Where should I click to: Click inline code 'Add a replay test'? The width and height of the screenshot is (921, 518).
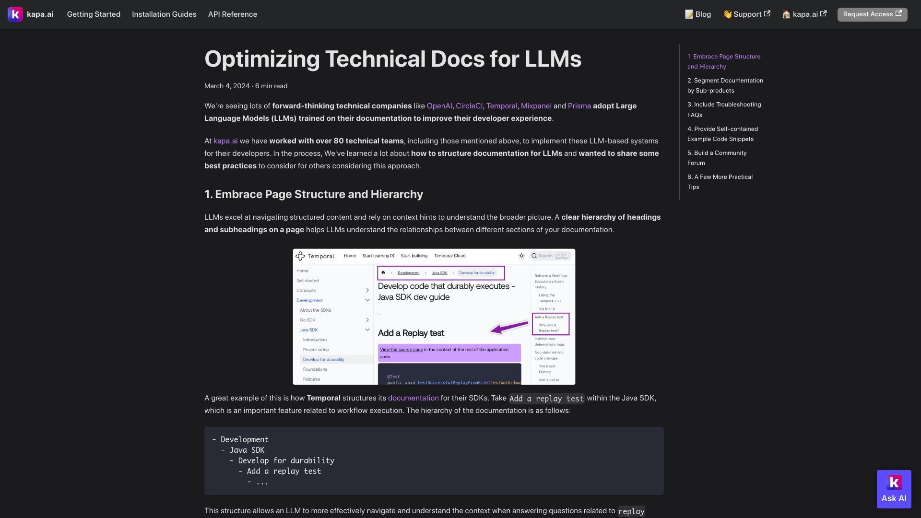coord(546,399)
